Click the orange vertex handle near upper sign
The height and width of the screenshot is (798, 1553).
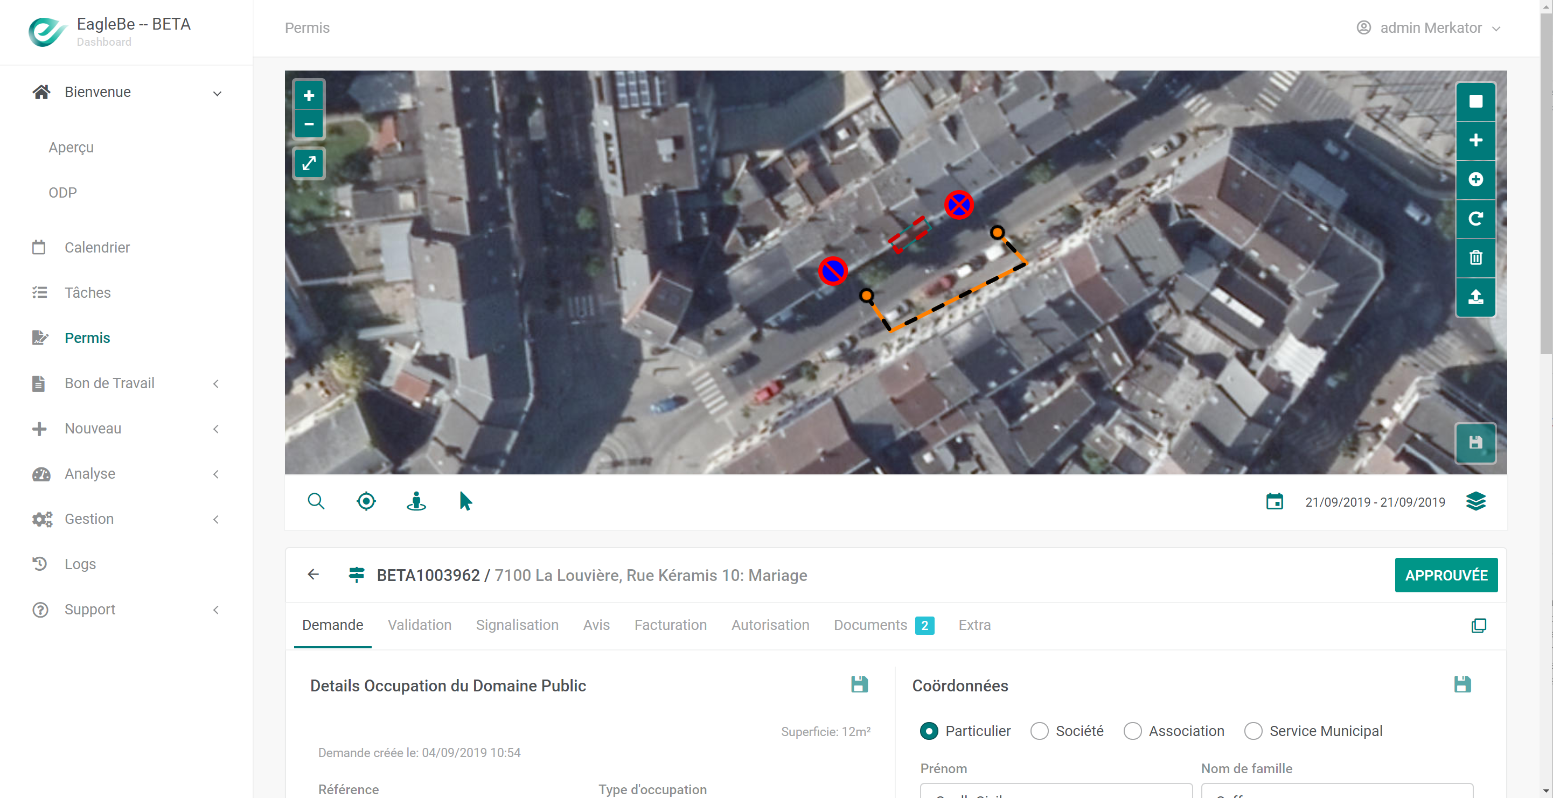point(997,233)
